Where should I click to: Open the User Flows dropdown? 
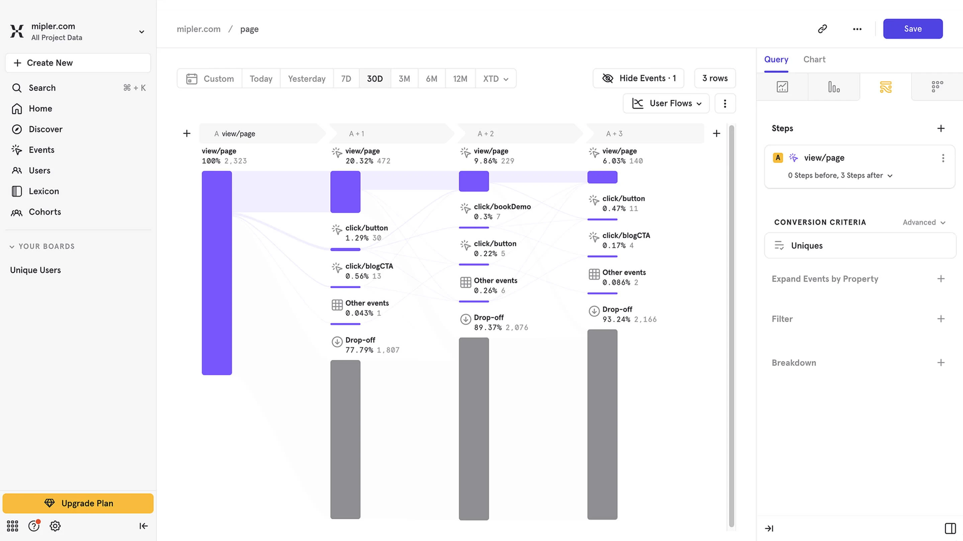666,103
